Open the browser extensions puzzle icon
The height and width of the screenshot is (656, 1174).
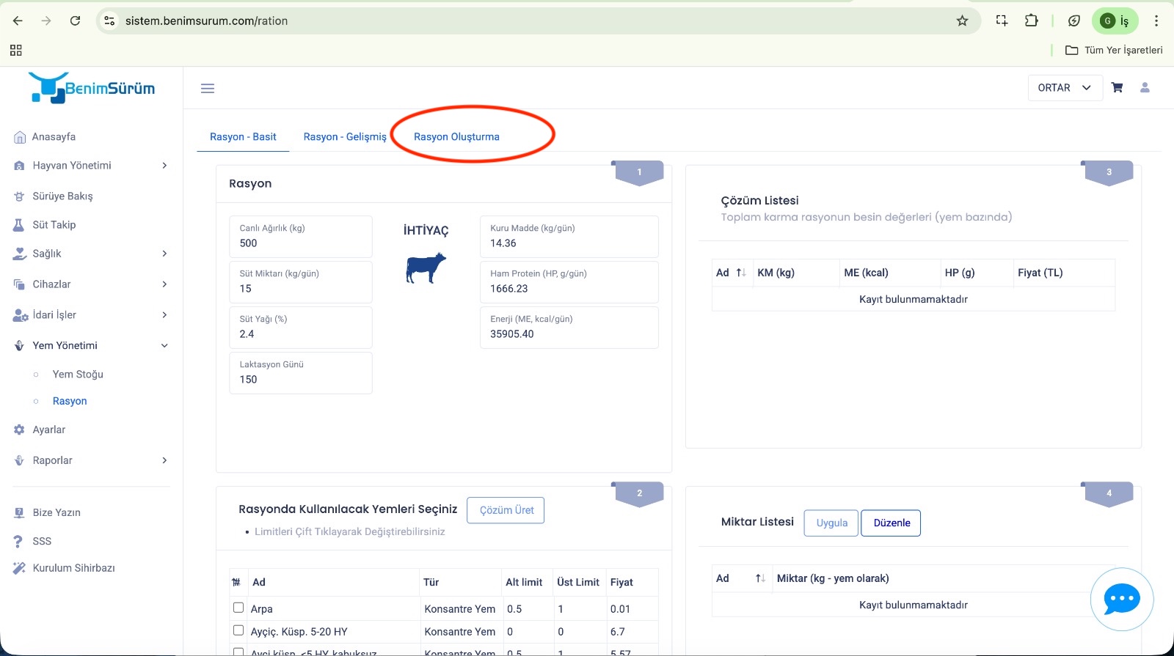[x=1031, y=21]
